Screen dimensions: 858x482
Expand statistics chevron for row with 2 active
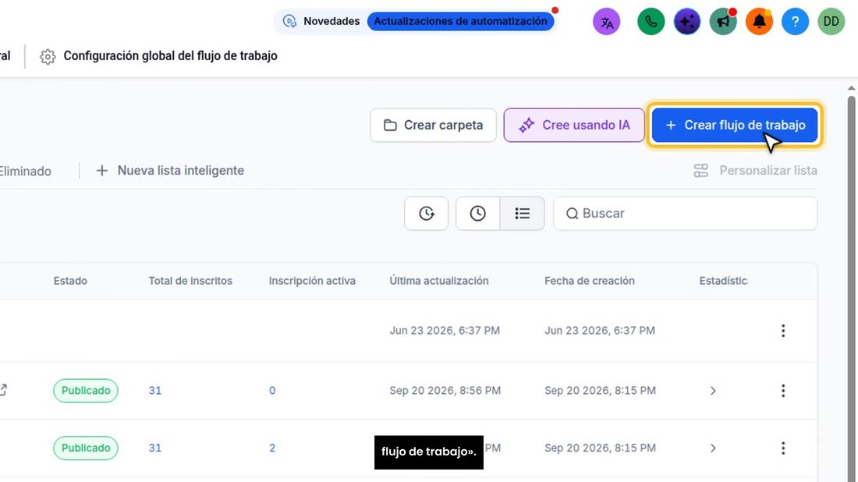(x=712, y=448)
